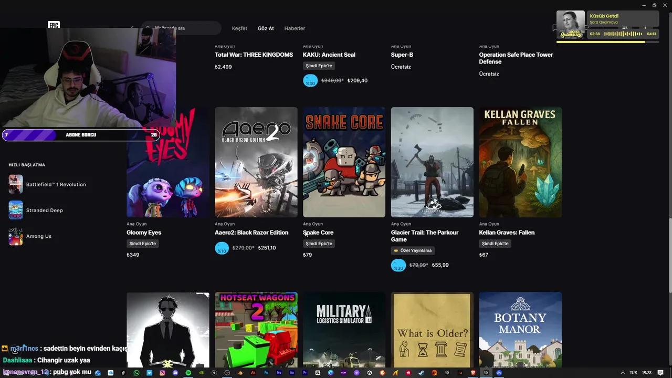Open the Botany Manor cover
The width and height of the screenshot is (672, 378).
coord(520,330)
